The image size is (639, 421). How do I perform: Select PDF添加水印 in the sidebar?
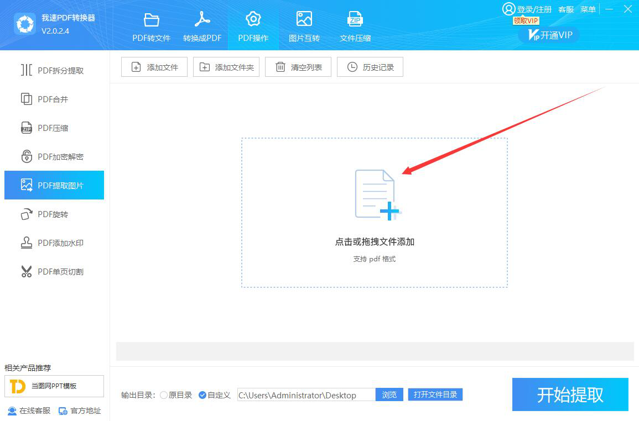click(54, 243)
